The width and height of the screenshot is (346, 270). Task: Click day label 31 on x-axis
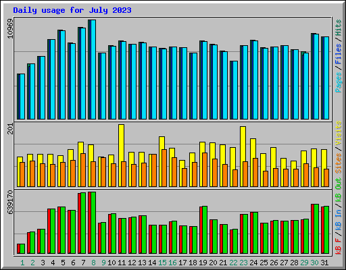pyautogui.click(x=324, y=263)
